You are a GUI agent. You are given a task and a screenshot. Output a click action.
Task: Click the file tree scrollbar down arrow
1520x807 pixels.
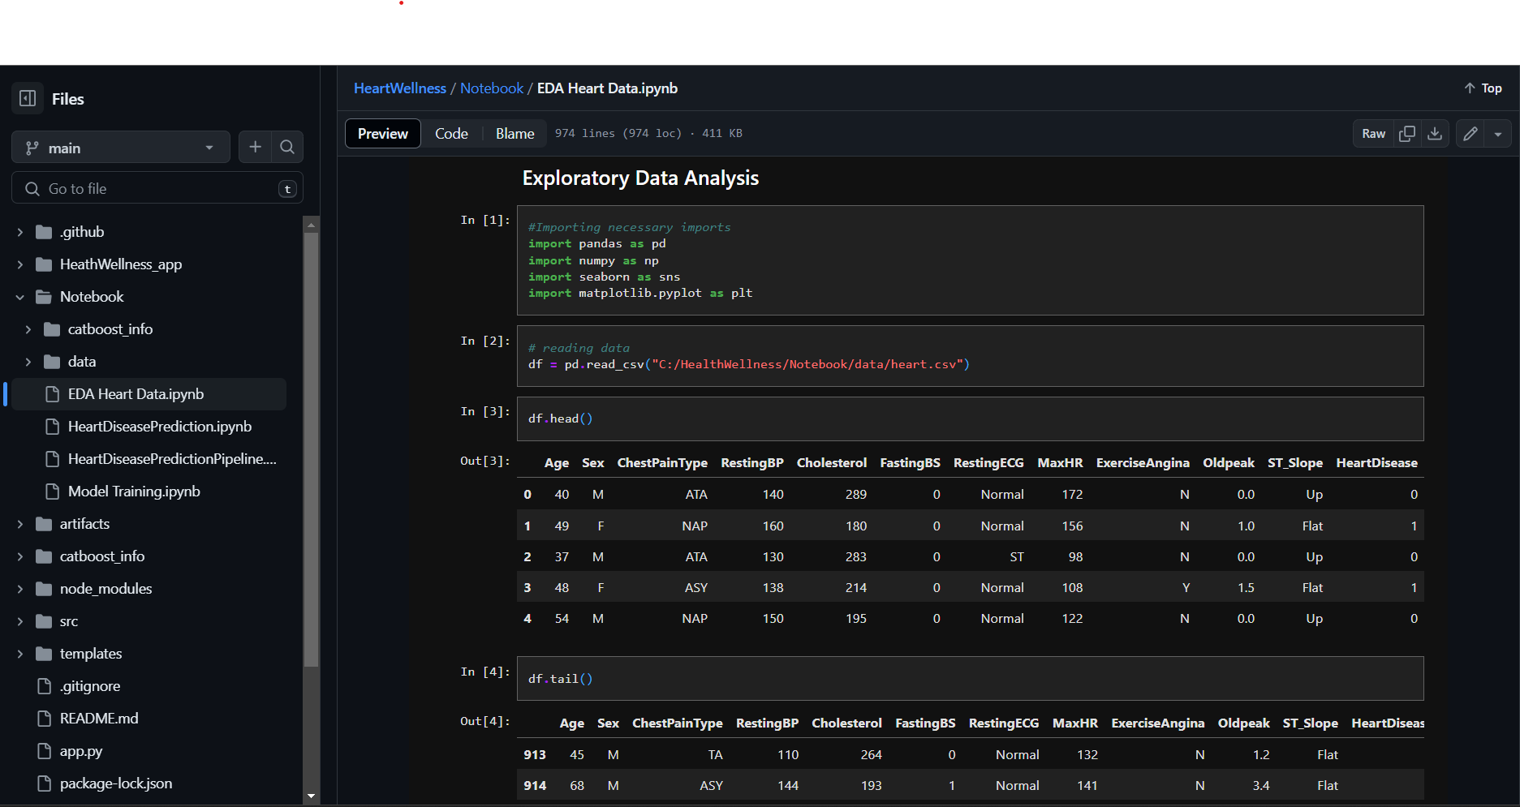pyautogui.click(x=311, y=796)
